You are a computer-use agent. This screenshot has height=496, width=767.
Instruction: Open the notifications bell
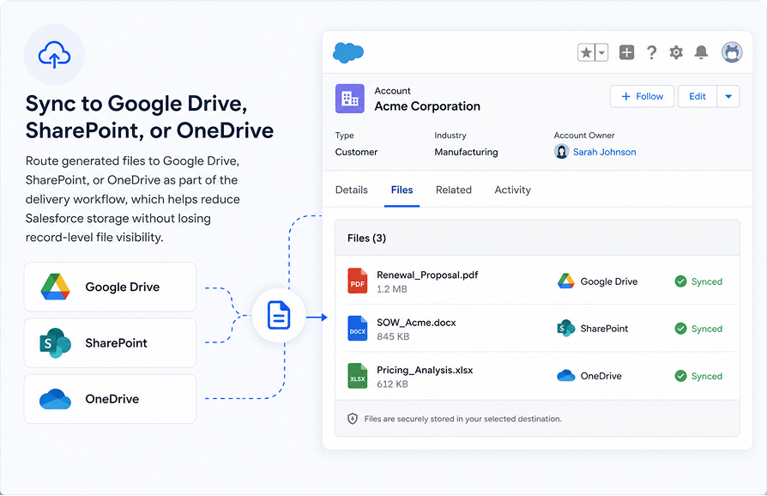point(702,52)
